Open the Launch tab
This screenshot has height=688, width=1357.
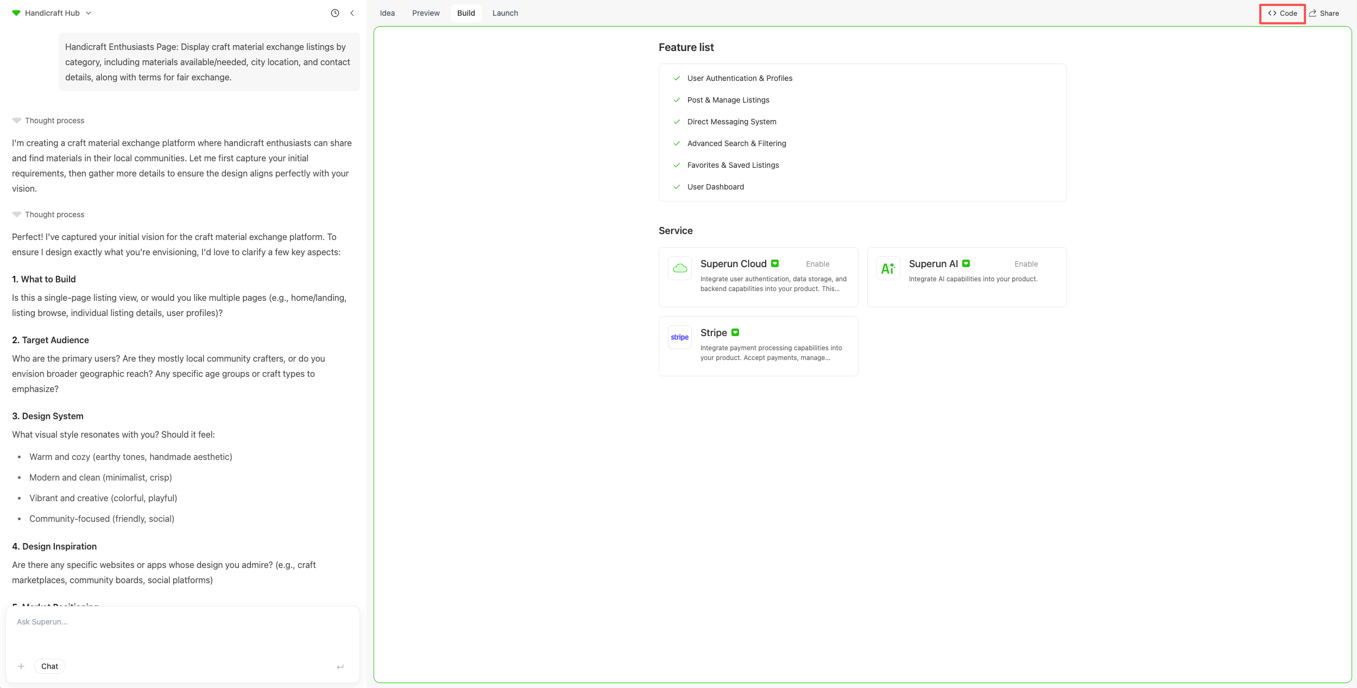505,12
